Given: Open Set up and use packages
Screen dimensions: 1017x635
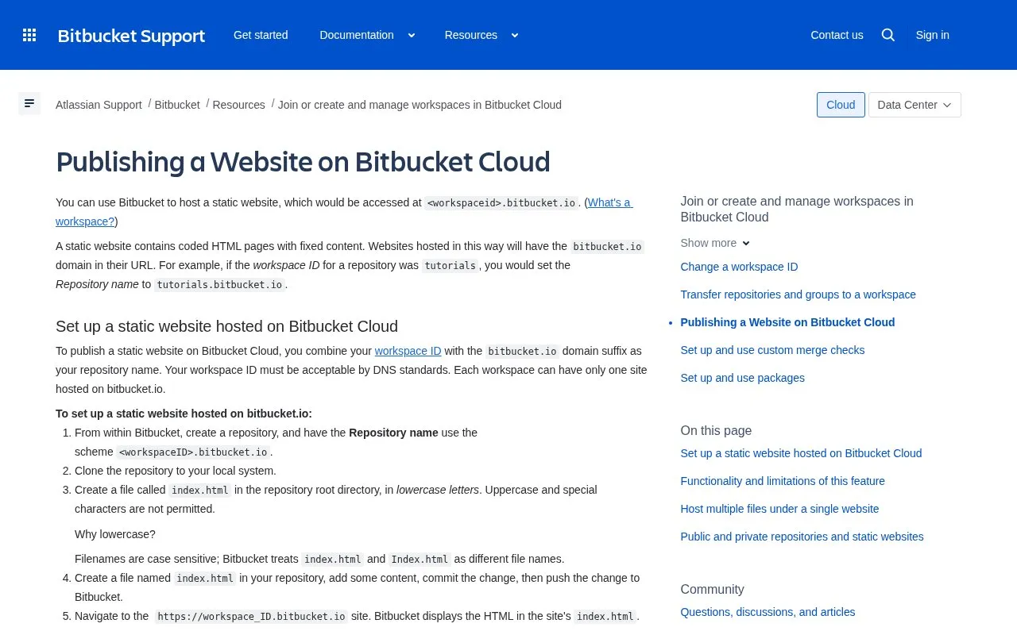Looking at the screenshot, I should click(742, 378).
